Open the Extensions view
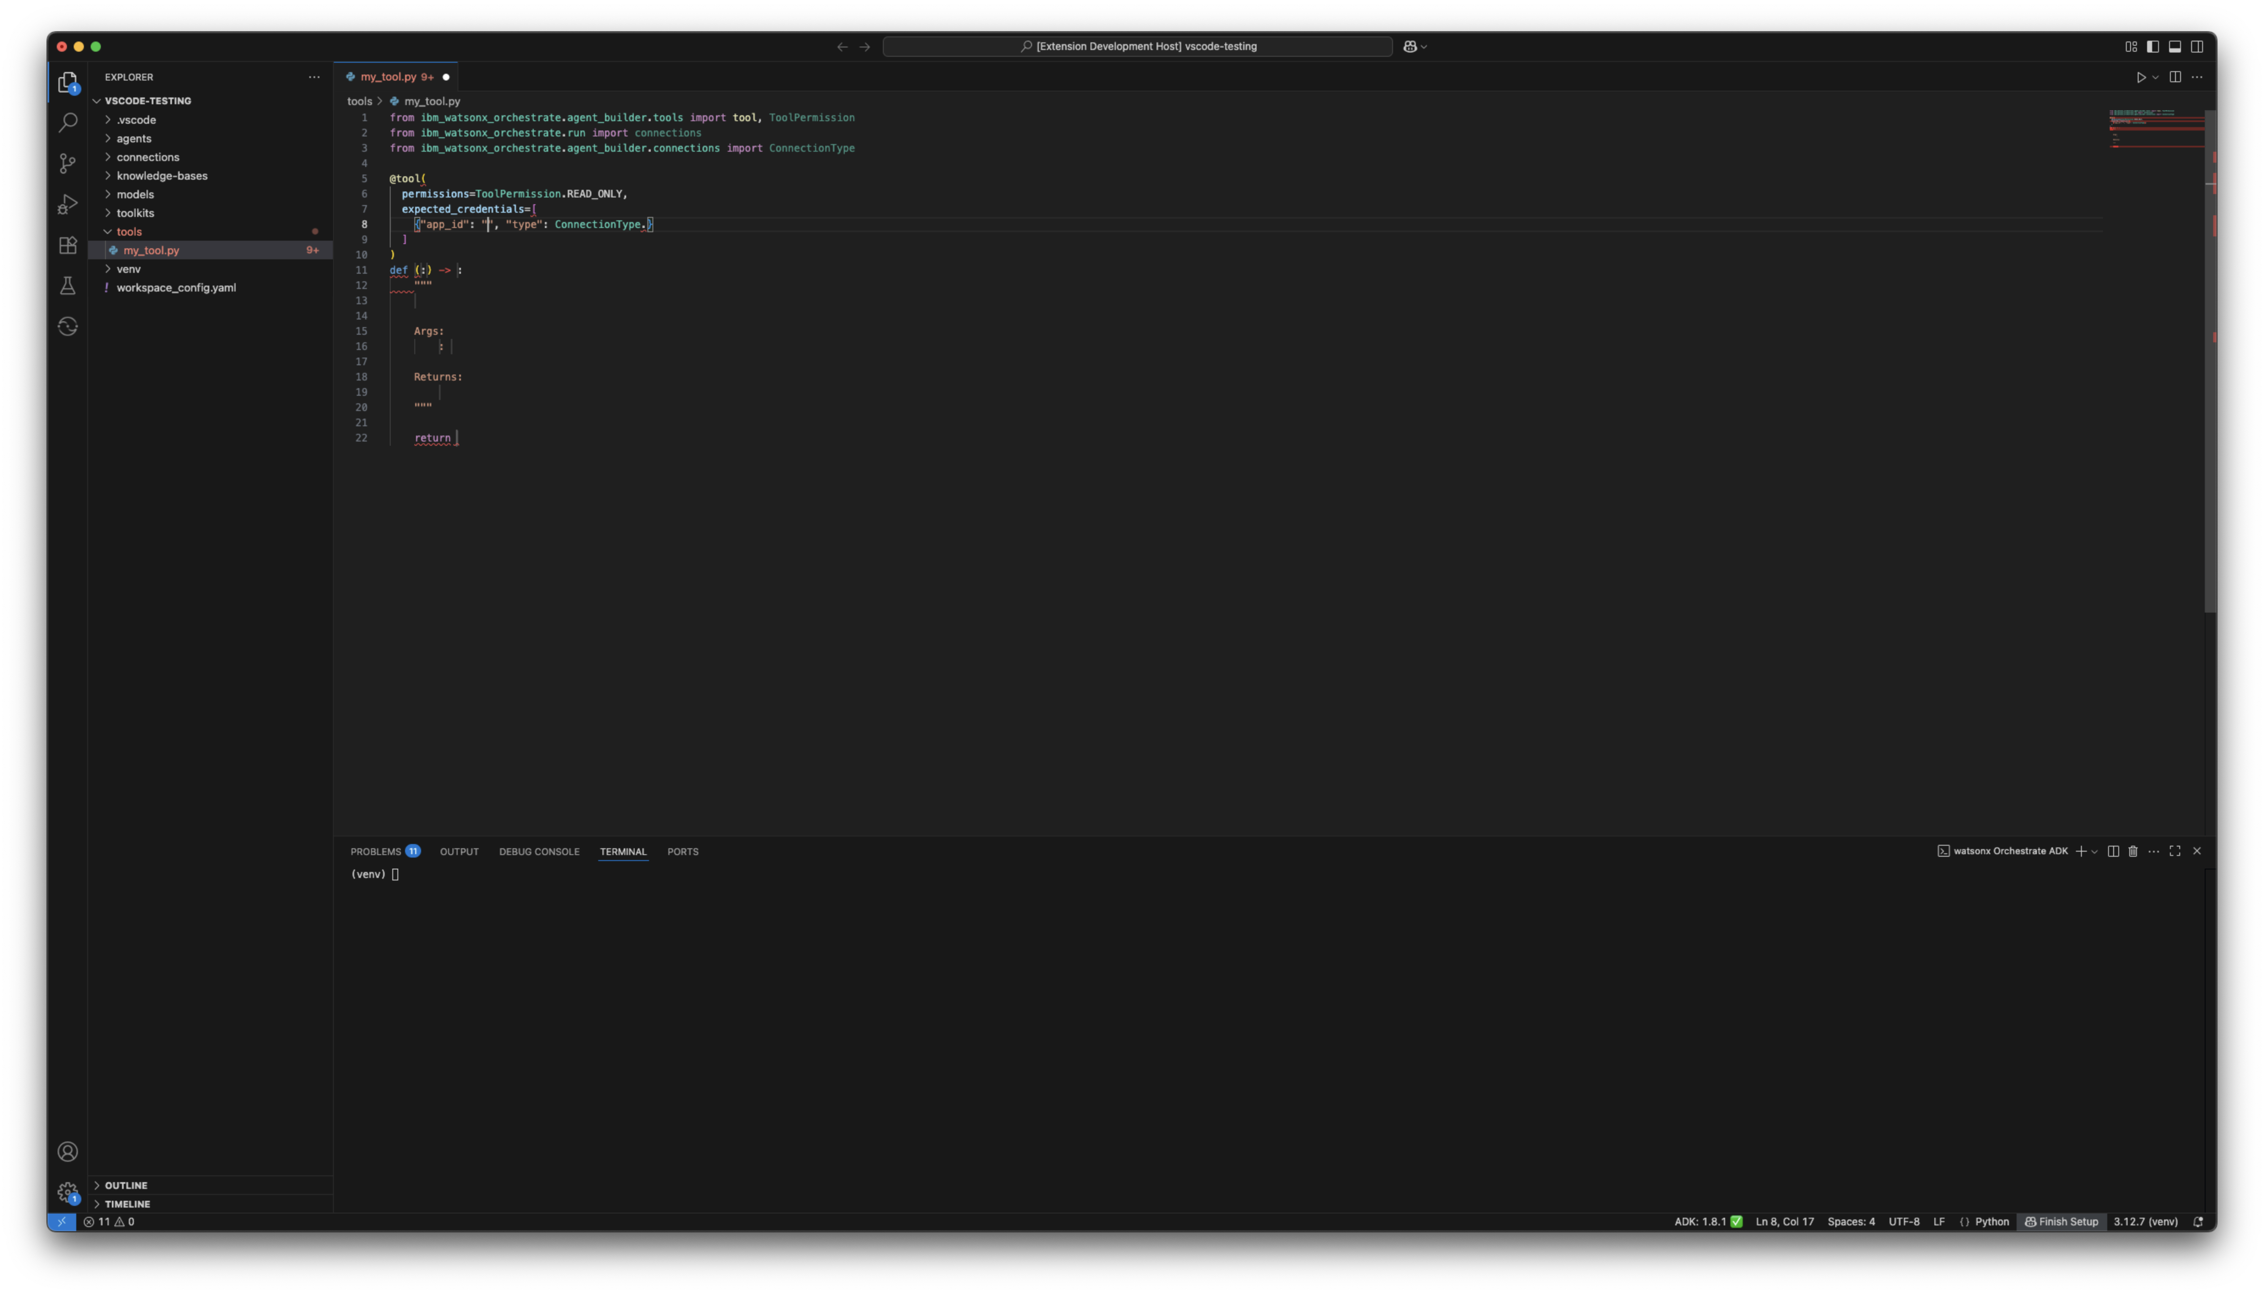This screenshot has height=1294, width=2264. click(x=67, y=245)
